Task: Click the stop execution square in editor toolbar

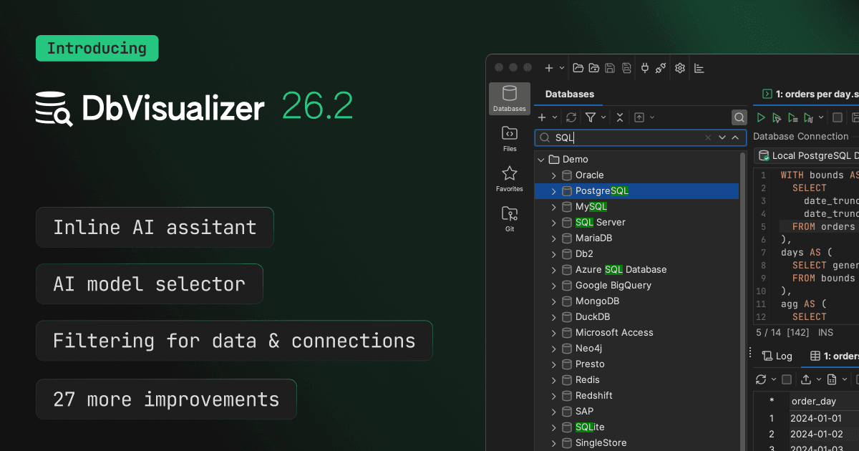Action: coord(837,117)
